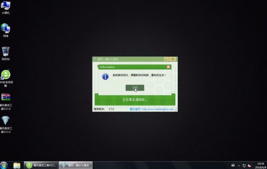Select the 暴风激活工具V17.0 WinRAR archive icon
The image size is (267, 169).
[6, 102]
